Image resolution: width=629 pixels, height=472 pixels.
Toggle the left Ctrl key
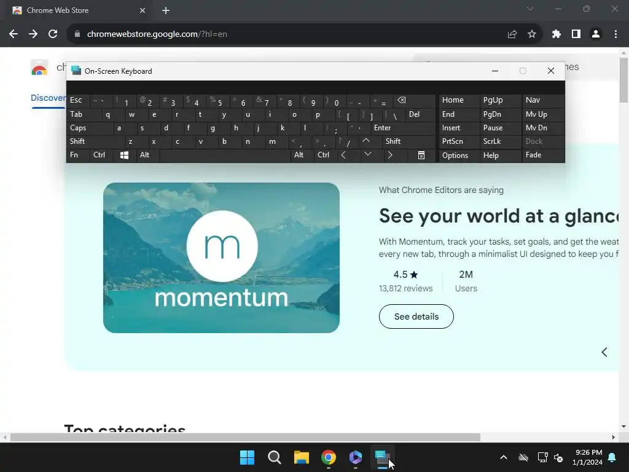(101, 155)
